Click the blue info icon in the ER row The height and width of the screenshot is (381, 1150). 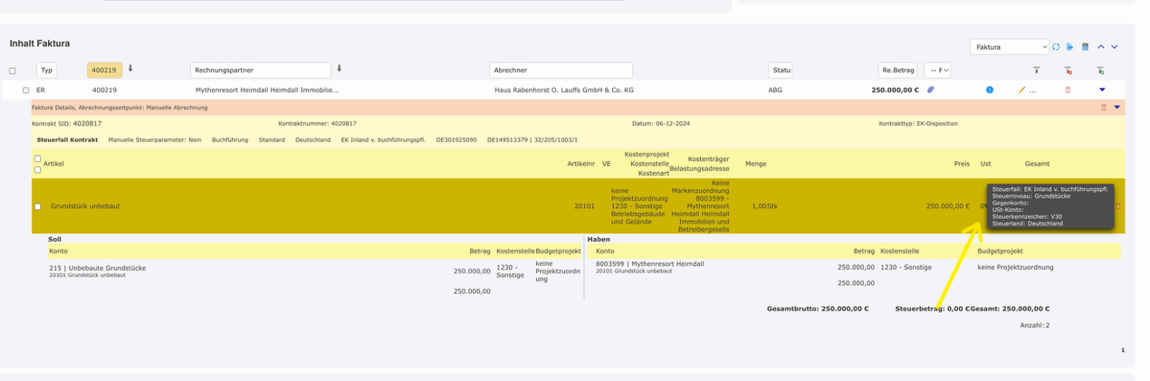point(989,90)
